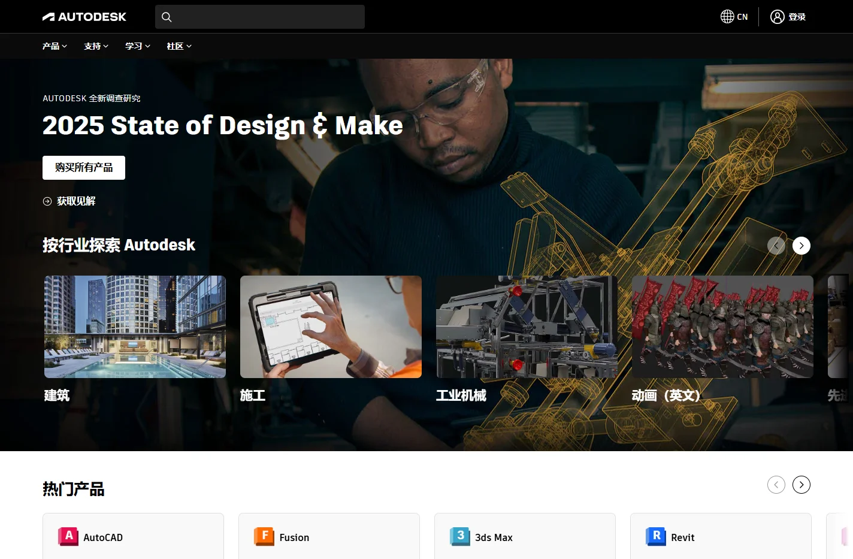Click the 3ds Max product name
Screen dimensions: 853x559
pyautogui.click(x=494, y=537)
